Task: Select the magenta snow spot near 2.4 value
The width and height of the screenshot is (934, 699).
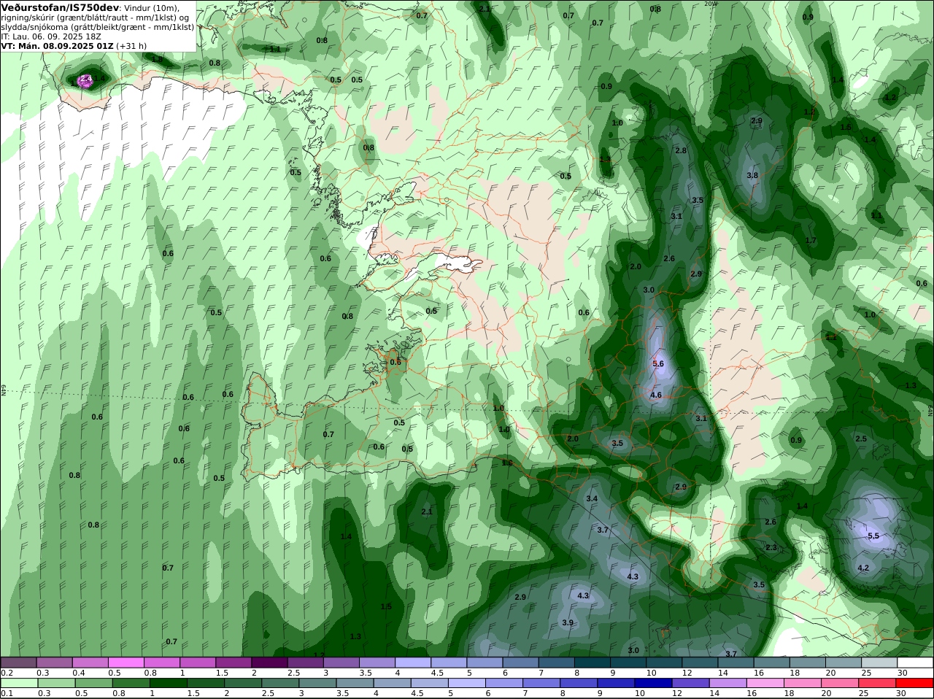Action: (85, 81)
